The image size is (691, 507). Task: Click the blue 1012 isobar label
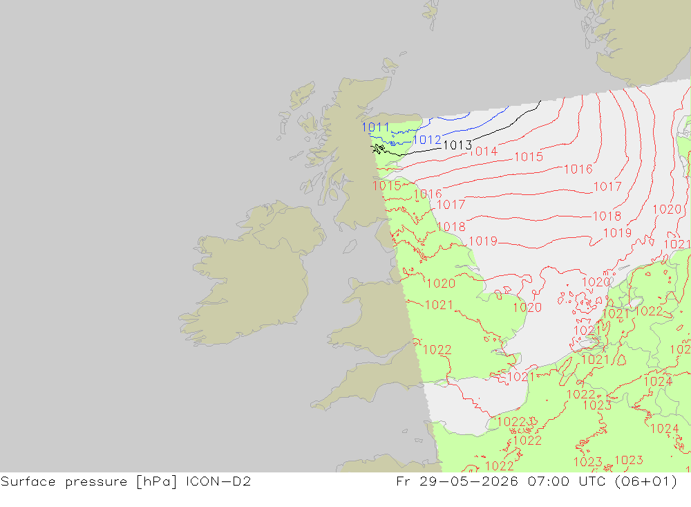[427, 140]
